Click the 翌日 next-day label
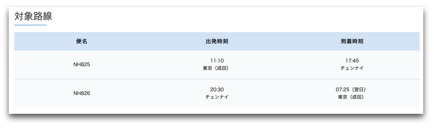Screen dimensions: 434x129 click(359, 89)
